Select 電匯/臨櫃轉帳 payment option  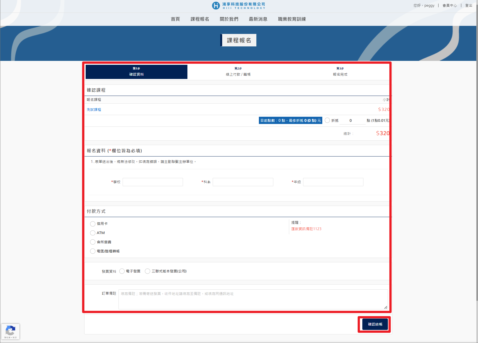(93, 251)
